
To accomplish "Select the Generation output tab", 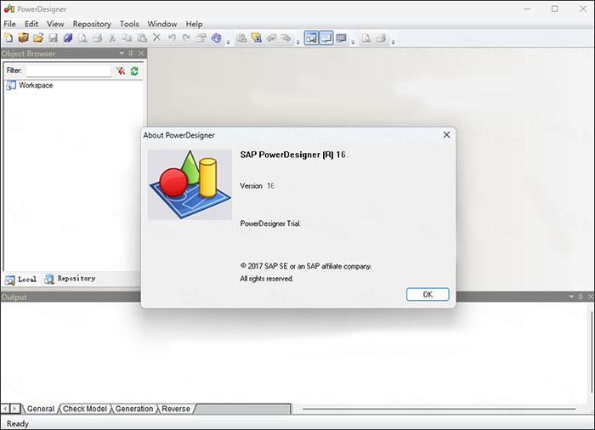I will click(x=134, y=409).
